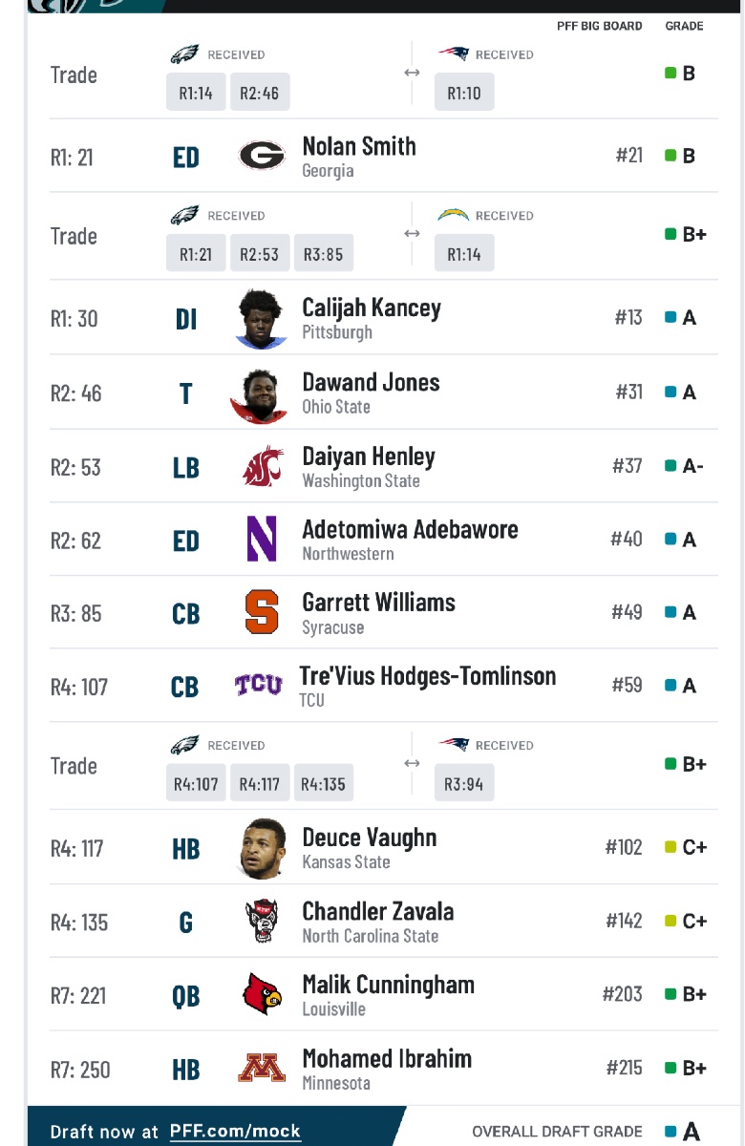
Task: Click the Syracuse orange S logo
Action: pyautogui.click(x=262, y=613)
